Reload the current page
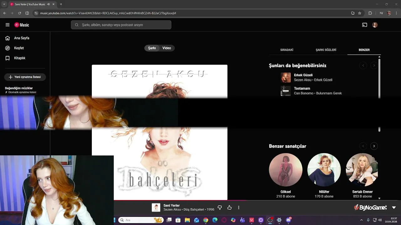Viewport: 401px width, 225px height. [x=19, y=13]
